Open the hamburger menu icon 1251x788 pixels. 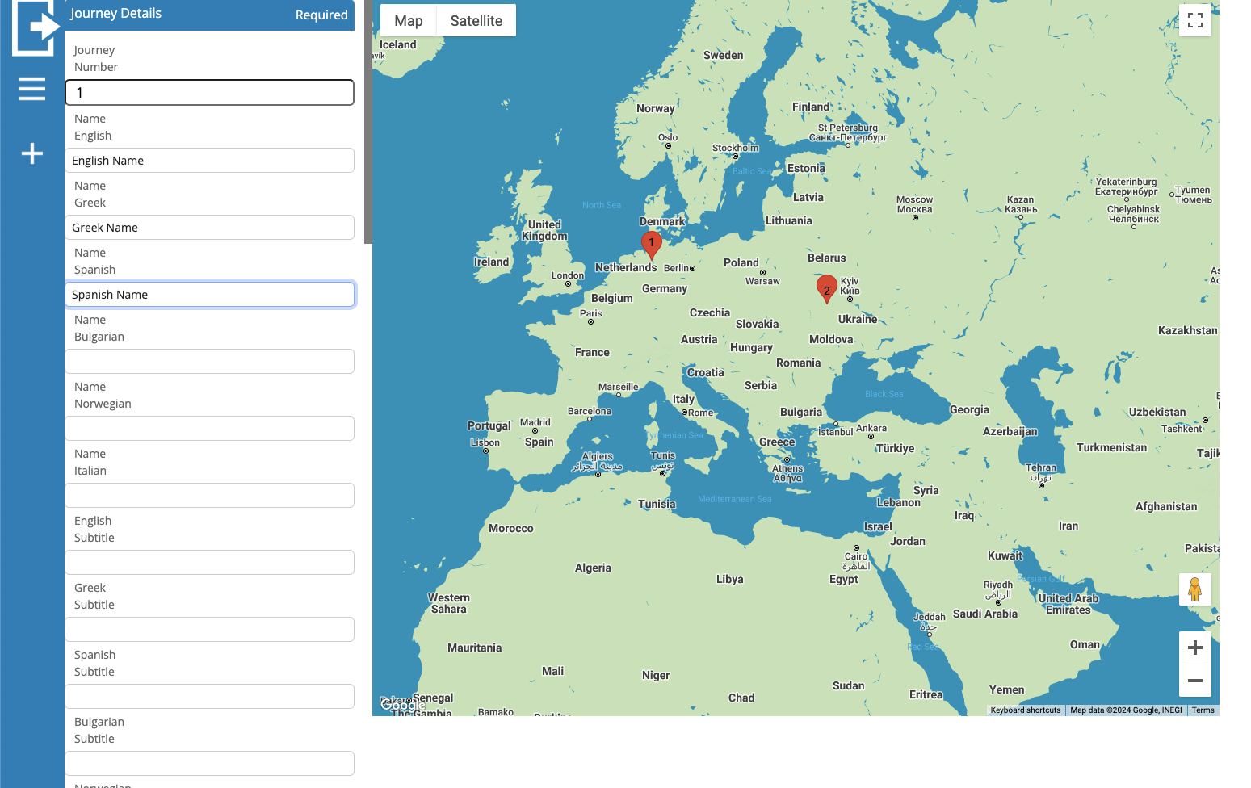(32, 89)
